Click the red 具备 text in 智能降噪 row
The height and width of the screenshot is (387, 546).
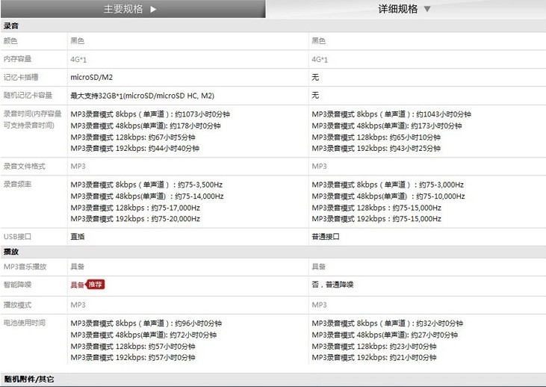click(77, 285)
